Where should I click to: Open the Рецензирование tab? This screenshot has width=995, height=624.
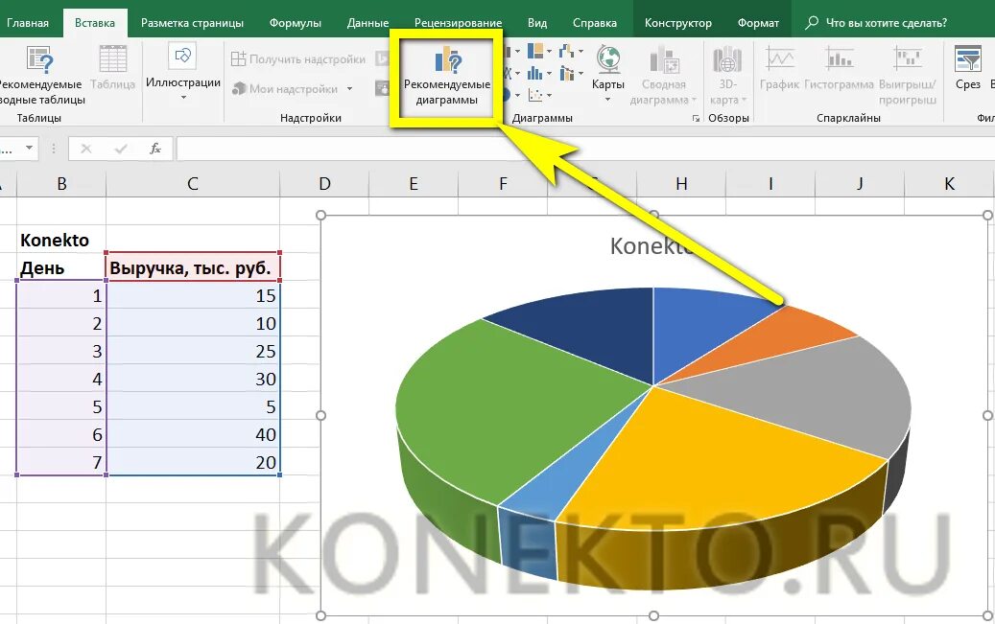[458, 23]
